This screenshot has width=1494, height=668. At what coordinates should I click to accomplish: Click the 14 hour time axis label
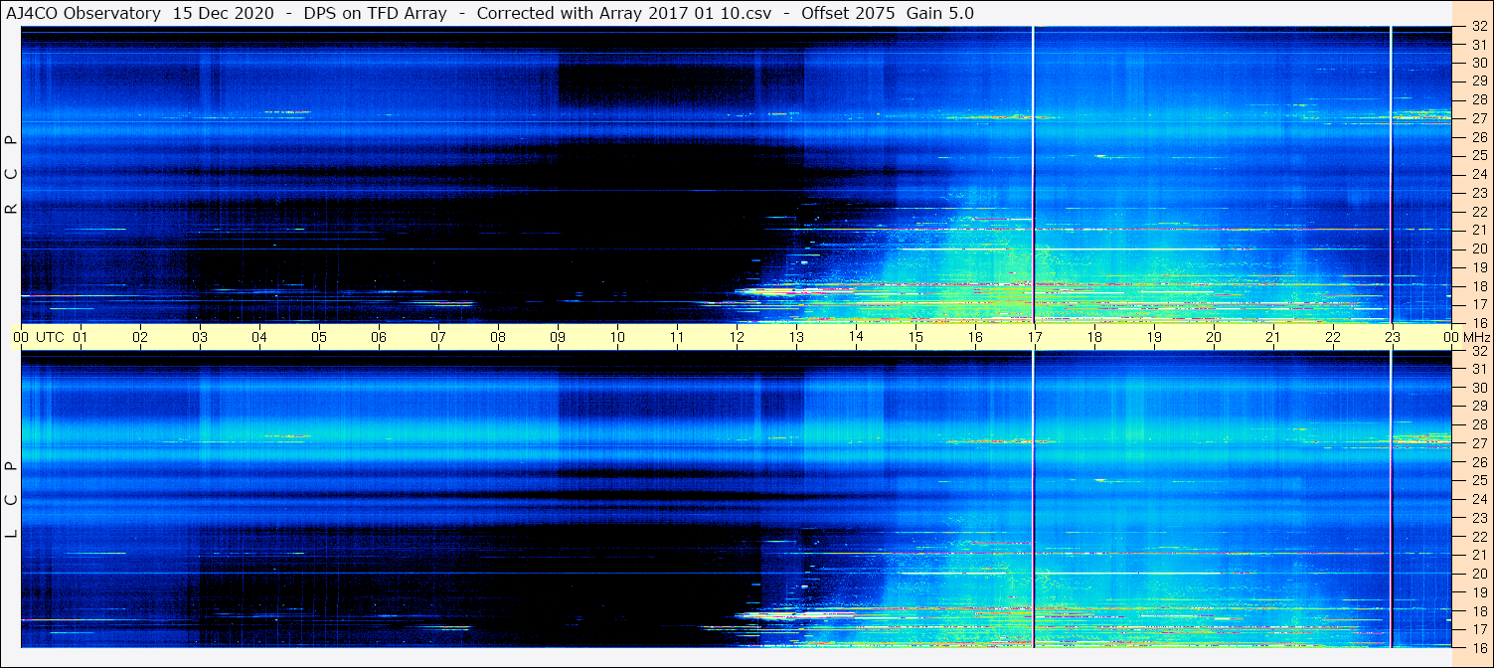856,337
